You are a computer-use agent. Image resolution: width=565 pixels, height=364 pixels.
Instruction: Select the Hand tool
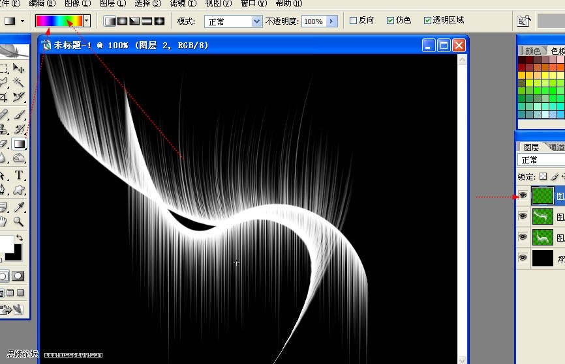point(4,221)
